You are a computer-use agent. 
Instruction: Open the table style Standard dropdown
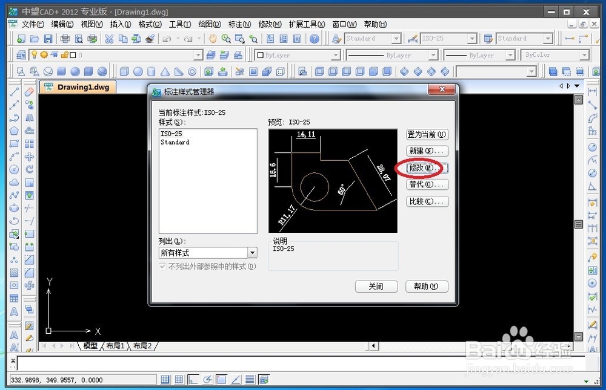tap(548, 39)
